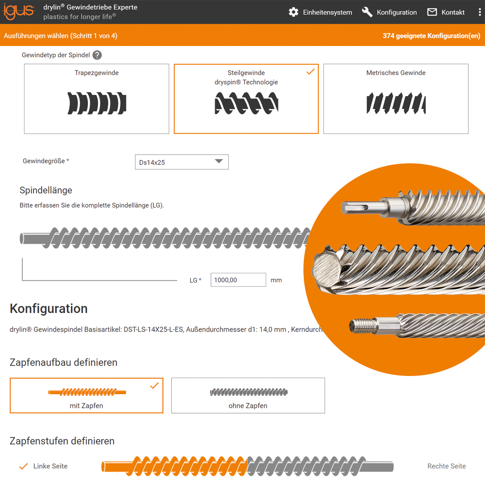Viewport: 485px width, 485px height.
Task: Click the Einheitensystem gear icon
Action: 293,12
